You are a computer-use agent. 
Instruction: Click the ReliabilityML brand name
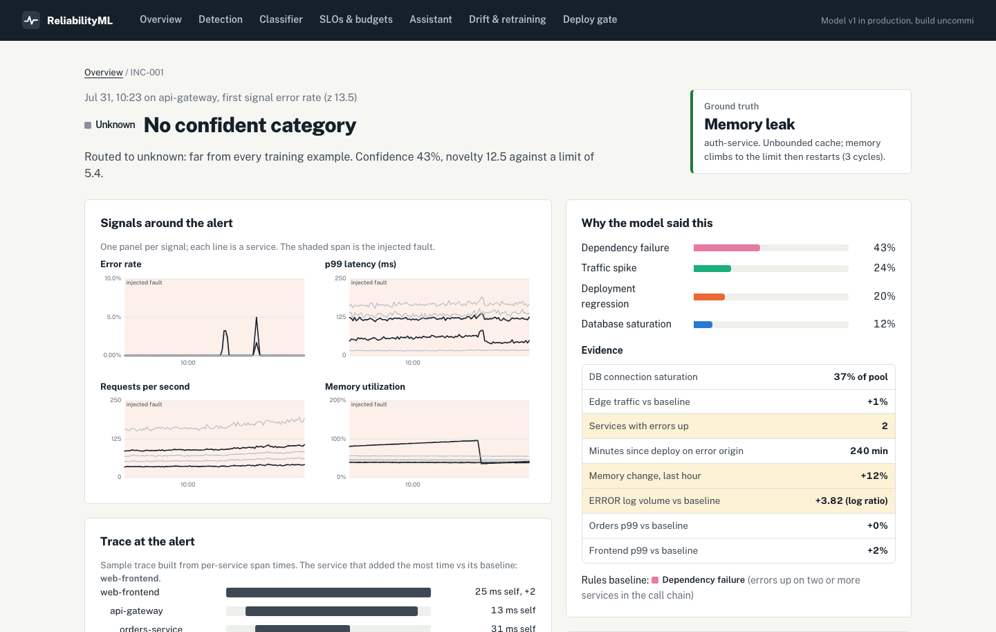pos(80,21)
